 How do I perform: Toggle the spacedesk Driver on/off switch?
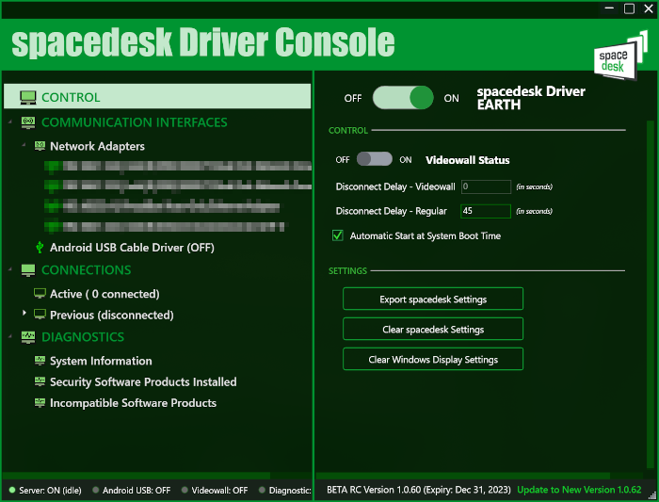pyautogui.click(x=403, y=98)
